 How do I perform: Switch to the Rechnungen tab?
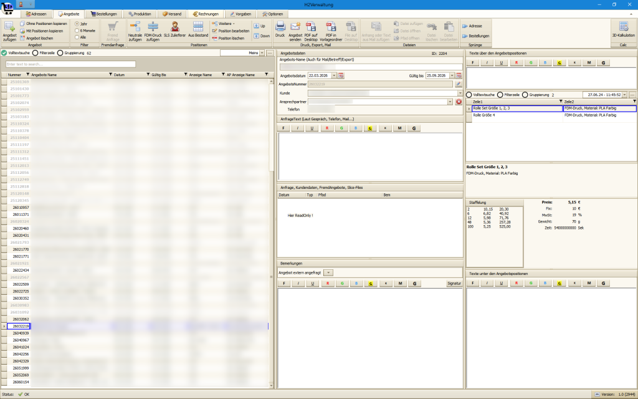tap(206, 14)
